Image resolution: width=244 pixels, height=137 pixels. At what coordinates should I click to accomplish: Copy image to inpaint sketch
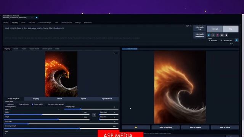[x=107, y=99]
